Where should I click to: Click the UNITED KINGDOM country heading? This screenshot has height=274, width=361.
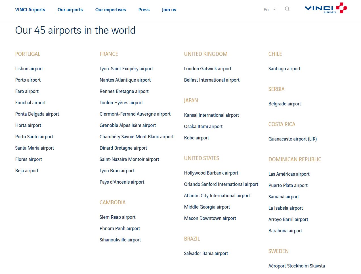pyautogui.click(x=206, y=54)
